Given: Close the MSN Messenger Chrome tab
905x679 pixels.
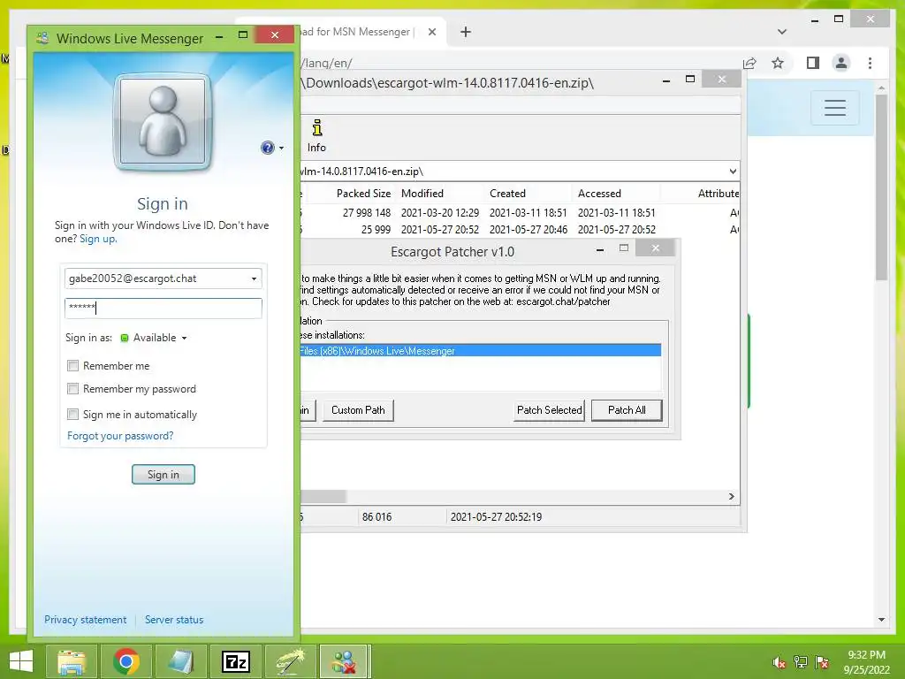Looking at the screenshot, I should (431, 32).
